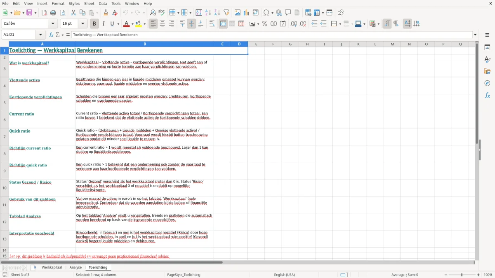This screenshot has width=495, height=278.
Task: Click the Print icon
Action: (53, 13)
